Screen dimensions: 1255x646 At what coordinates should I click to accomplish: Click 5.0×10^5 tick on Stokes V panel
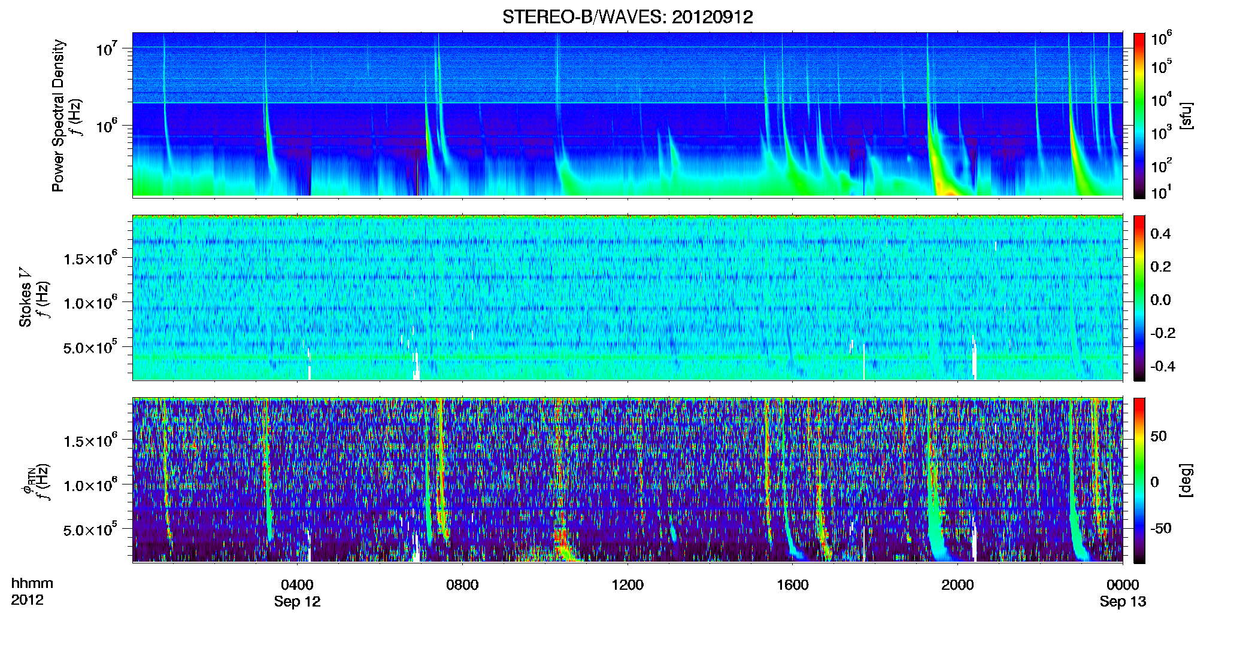tap(90, 347)
